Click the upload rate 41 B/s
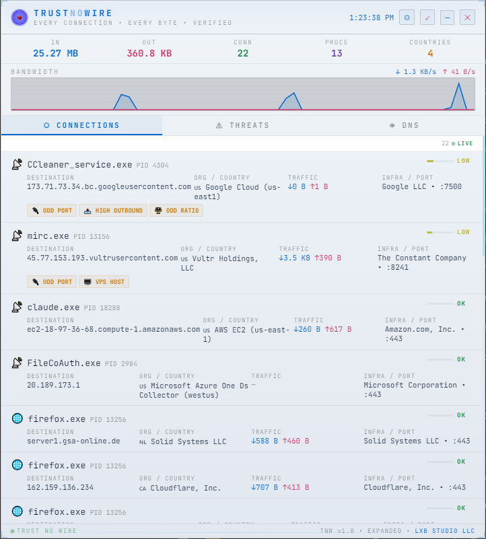486x539 pixels. coord(458,72)
